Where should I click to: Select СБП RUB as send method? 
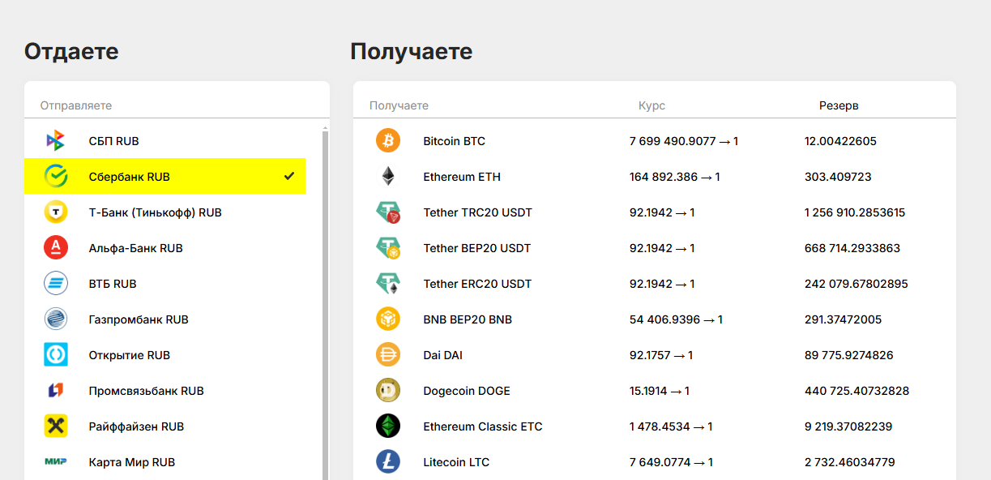pyautogui.click(x=165, y=141)
